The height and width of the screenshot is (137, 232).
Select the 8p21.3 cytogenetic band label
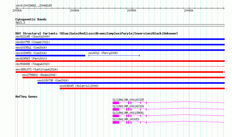coord(20,22)
